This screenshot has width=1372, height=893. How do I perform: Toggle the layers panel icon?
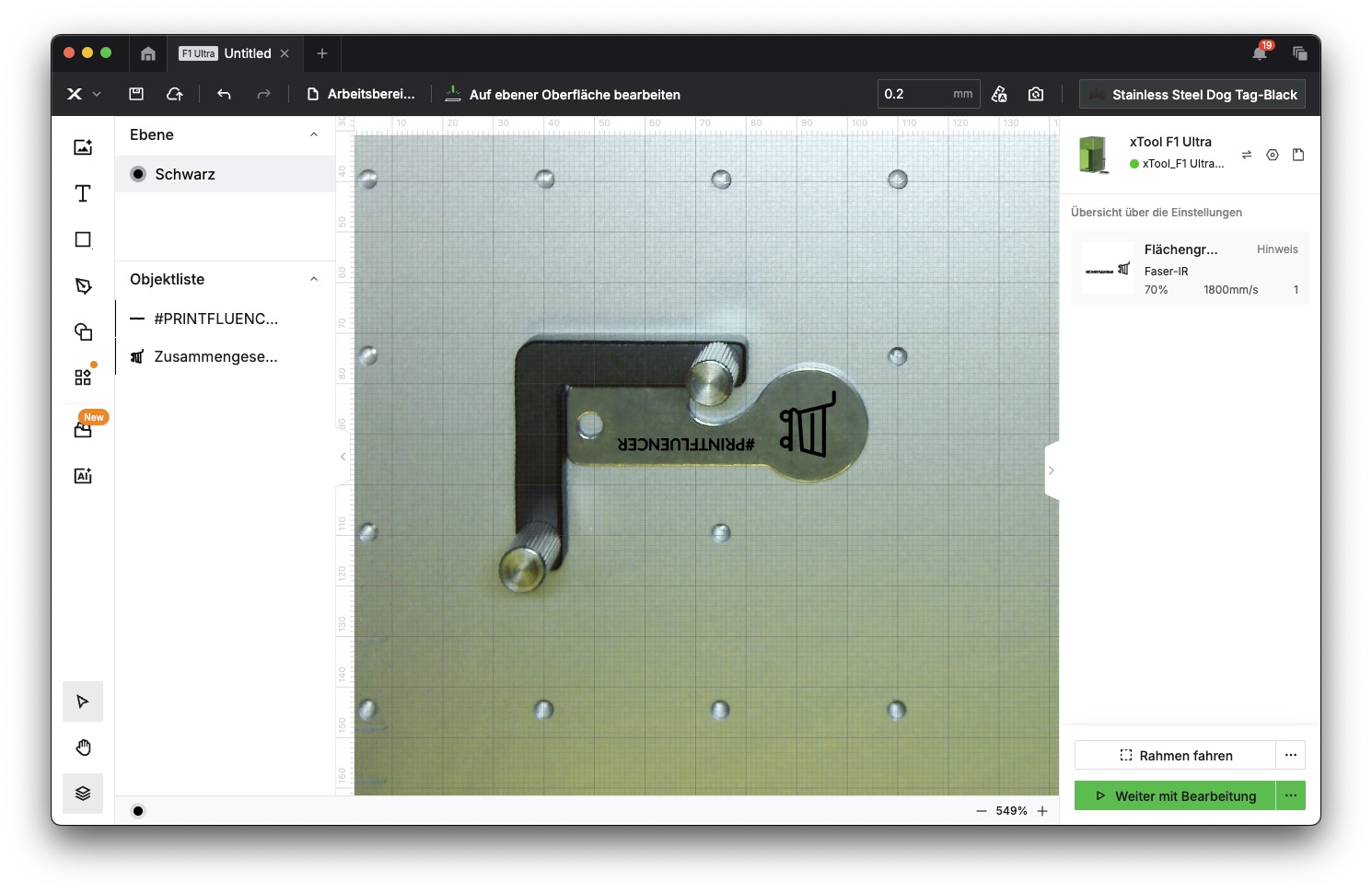(83, 794)
